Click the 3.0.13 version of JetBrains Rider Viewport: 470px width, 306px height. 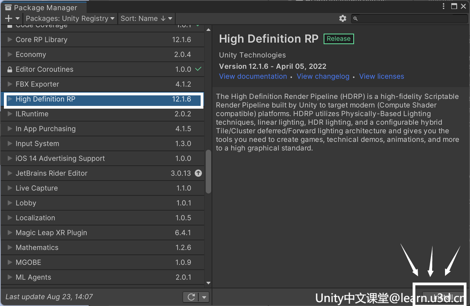tap(181, 173)
